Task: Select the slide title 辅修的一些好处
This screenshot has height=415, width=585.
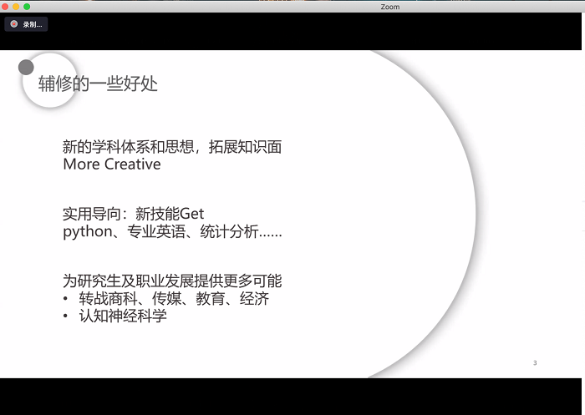Action: point(98,84)
